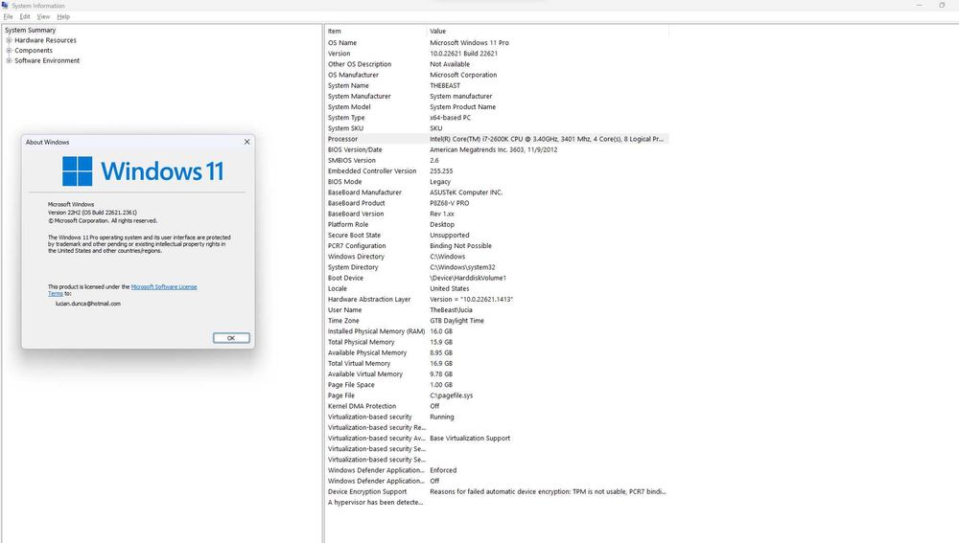Select System Summary in the tree
This screenshot has width=959, height=543.
(30, 30)
